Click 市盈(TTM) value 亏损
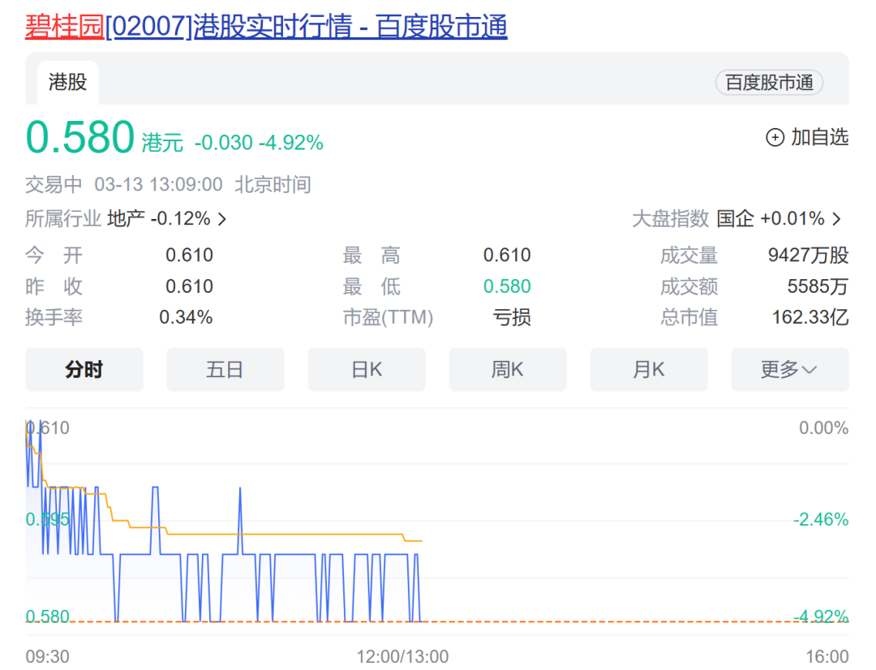876x670 pixels. [x=512, y=317]
